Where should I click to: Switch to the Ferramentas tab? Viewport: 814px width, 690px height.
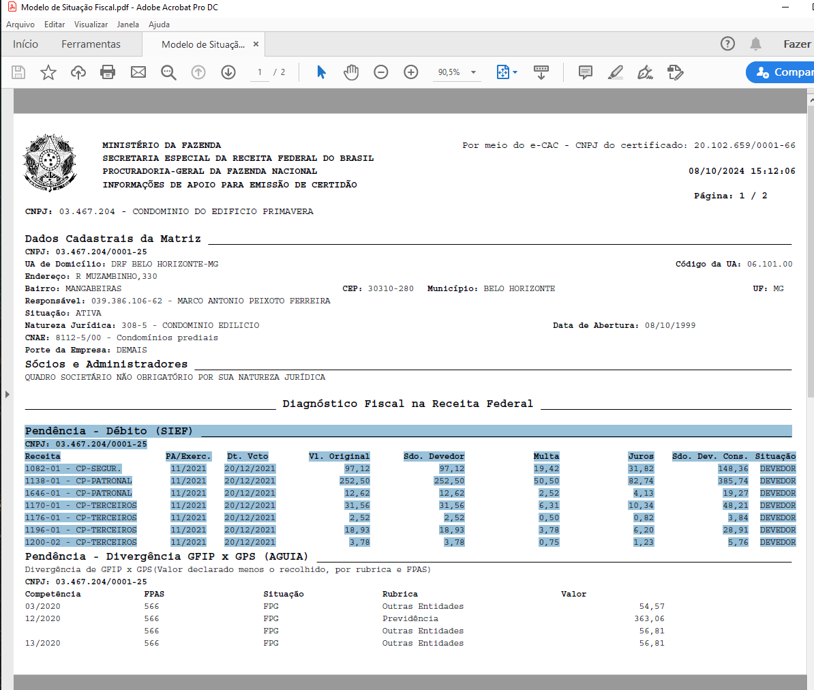tap(91, 44)
